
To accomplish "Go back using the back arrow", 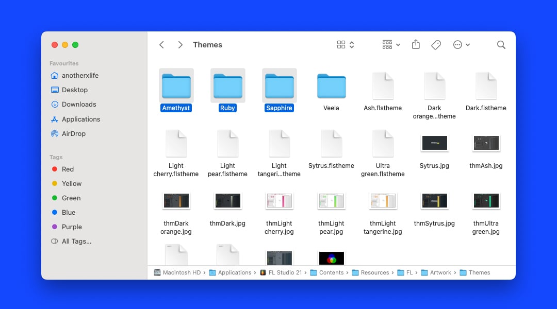I will pos(161,45).
